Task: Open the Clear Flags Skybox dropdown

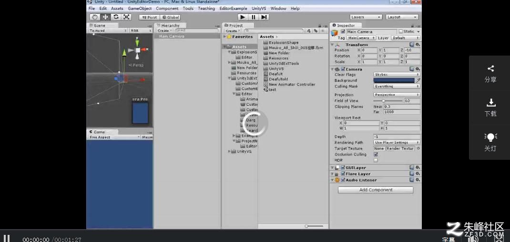Action: coord(397,75)
